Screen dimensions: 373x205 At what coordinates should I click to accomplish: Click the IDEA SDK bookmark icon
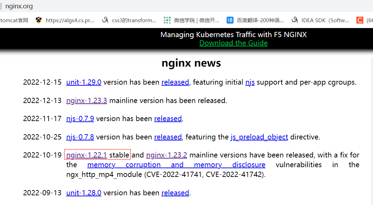click(295, 20)
